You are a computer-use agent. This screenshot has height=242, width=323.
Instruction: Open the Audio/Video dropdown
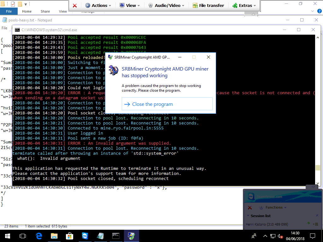click(167, 6)
